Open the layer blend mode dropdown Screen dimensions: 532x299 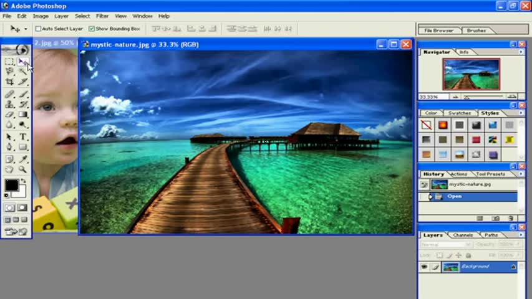click(x=446, y=244)
